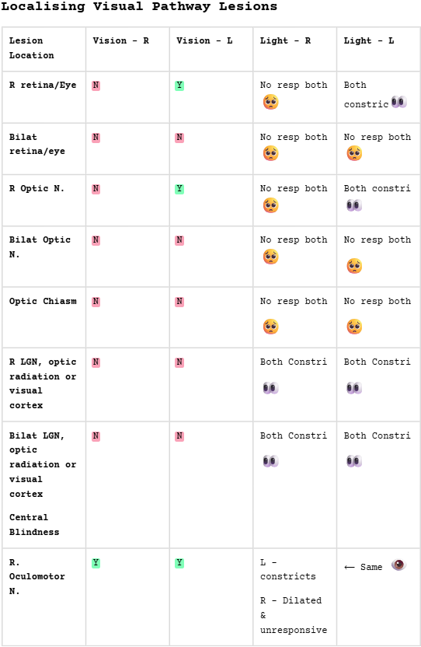Screen dimensions: 421x647
Task: Click green Y tag in R Oculomotor Vision - R
Action: 96,563
